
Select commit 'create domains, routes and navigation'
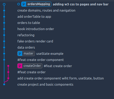(46, 11)
